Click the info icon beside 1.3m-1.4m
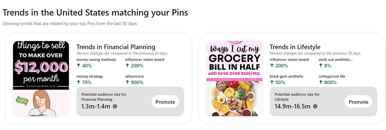 115,106
